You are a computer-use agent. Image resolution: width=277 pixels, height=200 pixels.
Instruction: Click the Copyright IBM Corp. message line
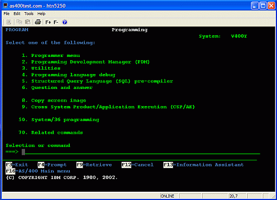(61, 177)
